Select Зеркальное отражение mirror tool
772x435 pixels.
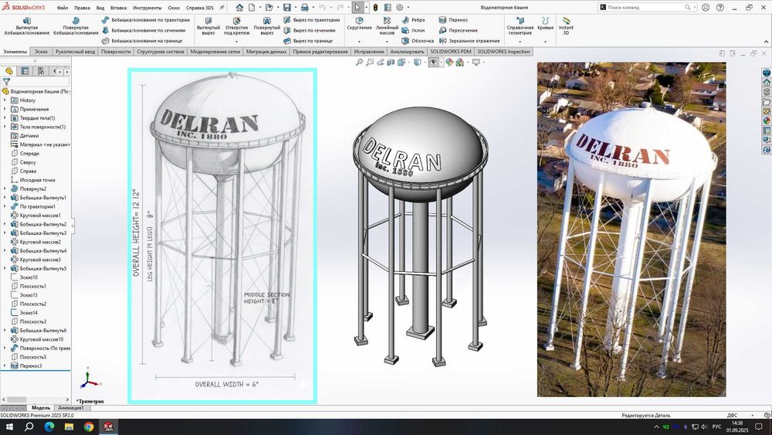469,41
